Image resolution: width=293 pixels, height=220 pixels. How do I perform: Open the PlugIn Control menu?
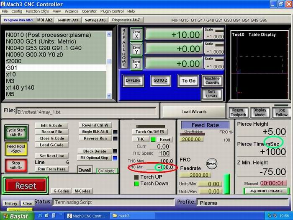click(112, 11)
